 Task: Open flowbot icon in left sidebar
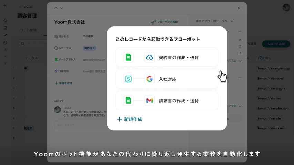click(5, 35)
